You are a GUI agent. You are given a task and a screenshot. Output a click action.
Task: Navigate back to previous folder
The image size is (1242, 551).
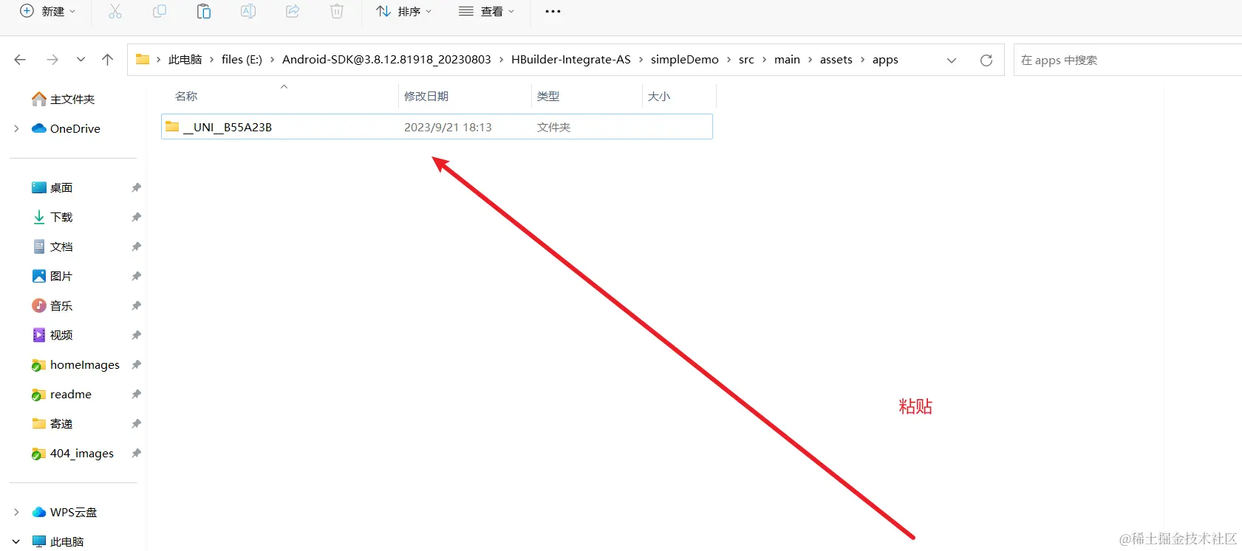21,60
